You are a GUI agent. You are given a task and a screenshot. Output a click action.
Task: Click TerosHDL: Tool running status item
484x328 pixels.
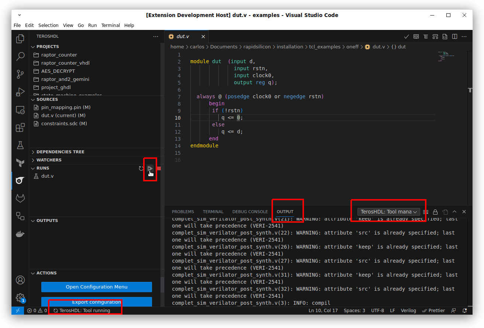click(x=82, y=311)
